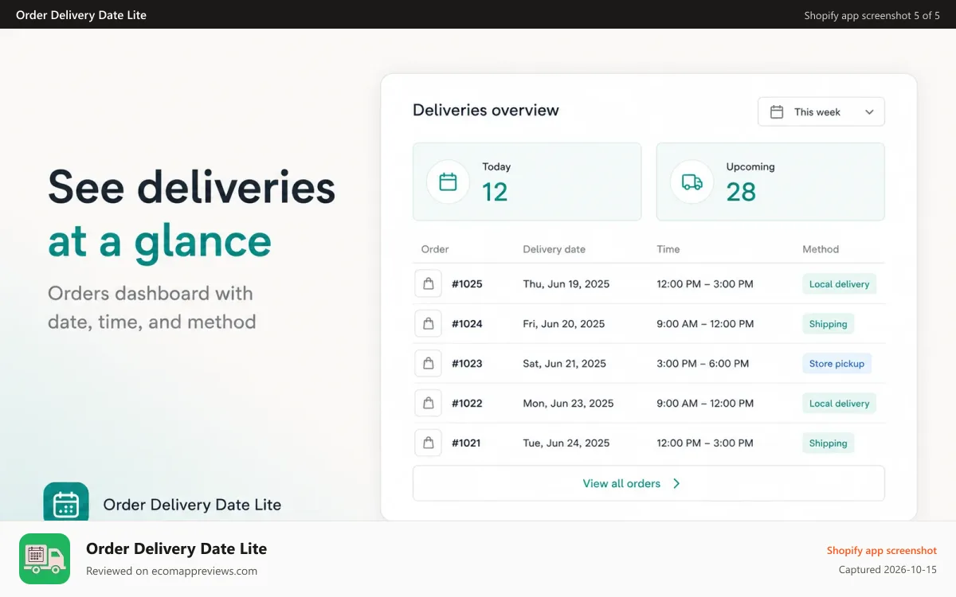Click the green truck app icon in footer
This screenshot has height=597, width=956.
coord(45,559)
